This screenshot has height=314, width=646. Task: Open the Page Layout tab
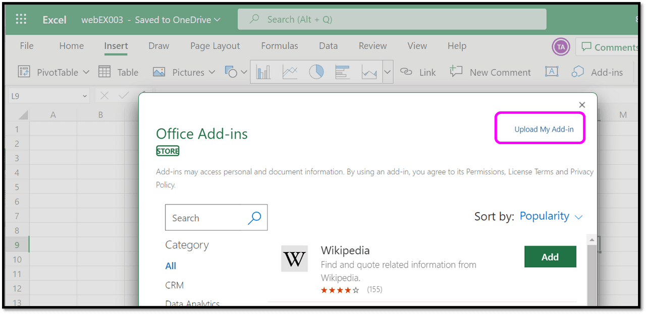[x=215, y=46]
